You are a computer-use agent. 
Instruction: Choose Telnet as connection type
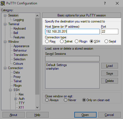62,41
